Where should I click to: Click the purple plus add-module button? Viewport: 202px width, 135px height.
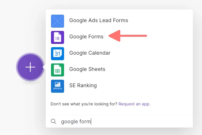(x=30, y=67)
